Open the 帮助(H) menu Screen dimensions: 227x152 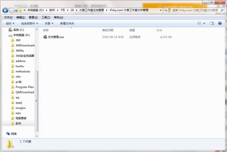58,18
